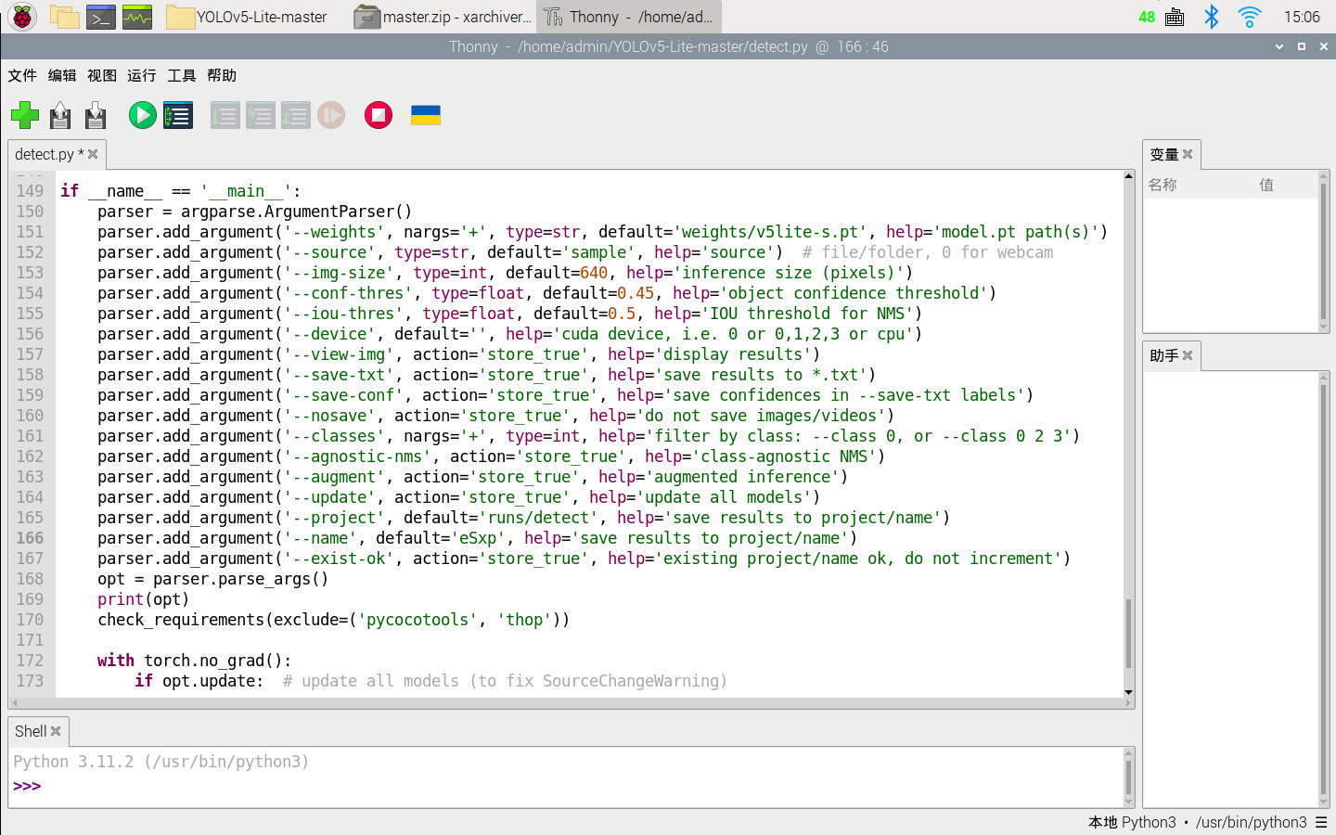Image resolution: width=1336 pixels, height=835 pixels.
Task: Switch to master.zip xarchiver window in taskbar
Action: coord(443,17)
